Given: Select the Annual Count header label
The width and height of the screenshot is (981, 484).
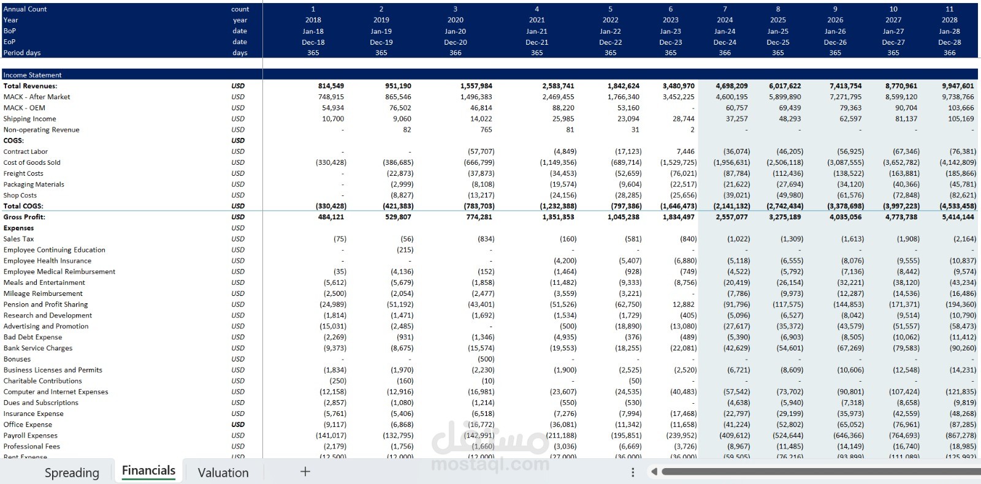Looking at the screenshot, I should pos(25,9).
